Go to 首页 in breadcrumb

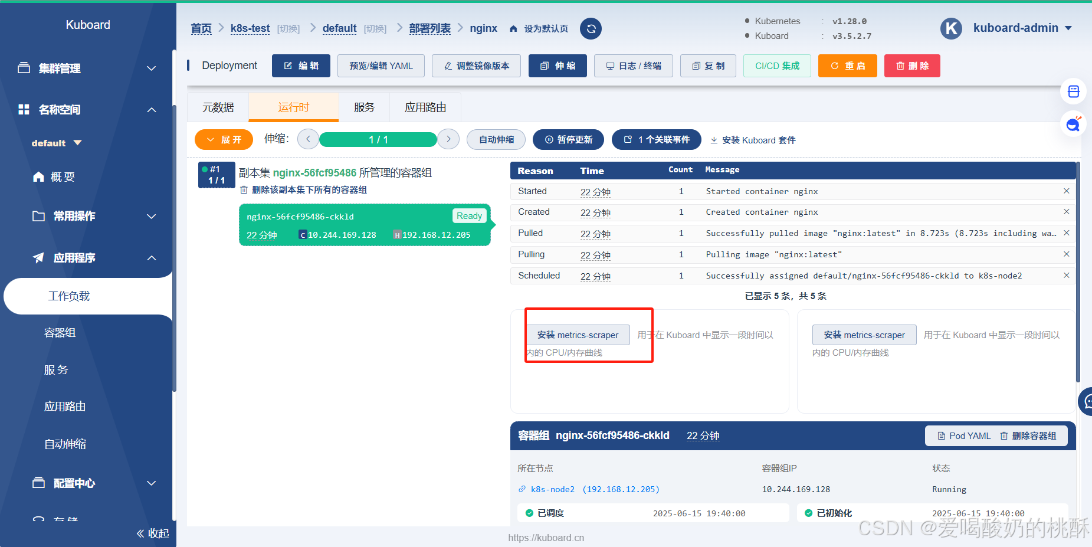(x=201, y=28)
